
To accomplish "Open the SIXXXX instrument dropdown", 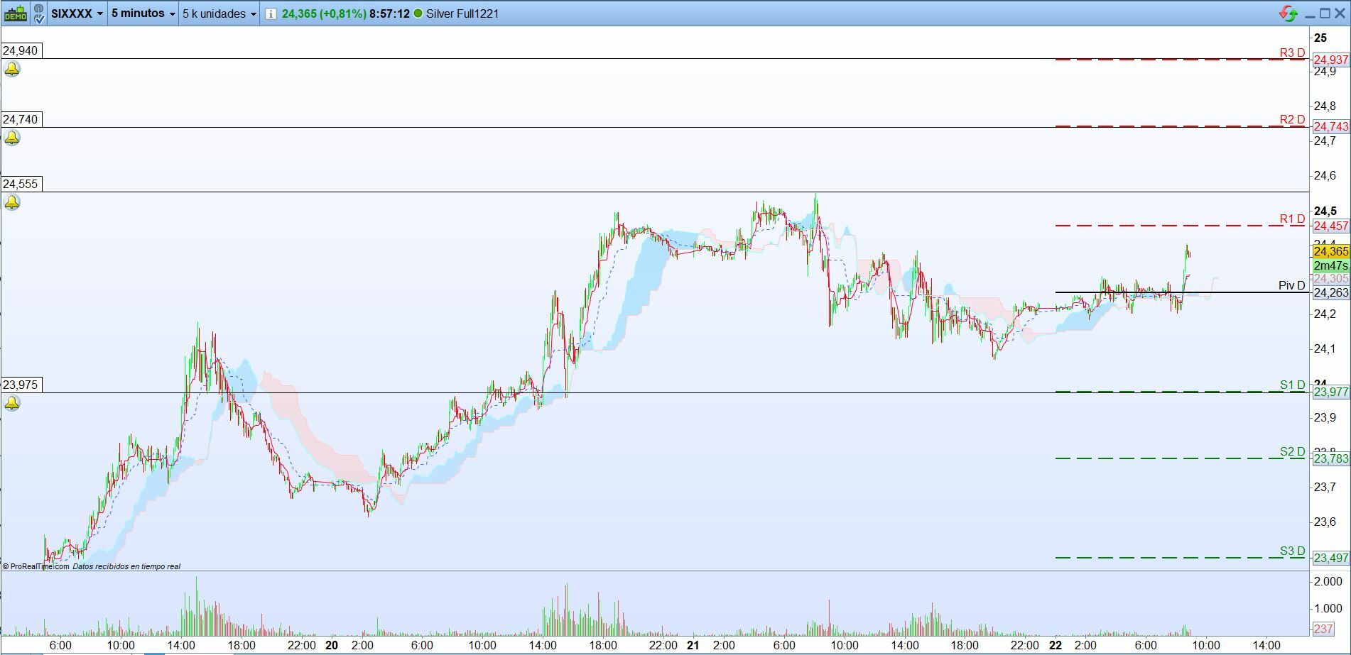I will (x=77, y=13).
